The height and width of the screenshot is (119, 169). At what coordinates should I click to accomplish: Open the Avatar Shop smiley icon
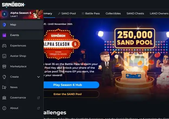tap(4, 56)
